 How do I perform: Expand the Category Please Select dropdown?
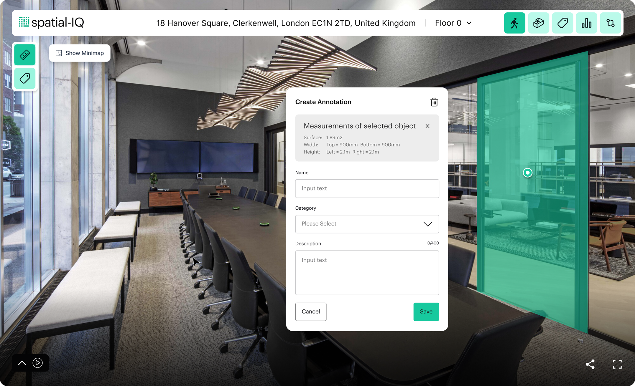click(367, 224)
